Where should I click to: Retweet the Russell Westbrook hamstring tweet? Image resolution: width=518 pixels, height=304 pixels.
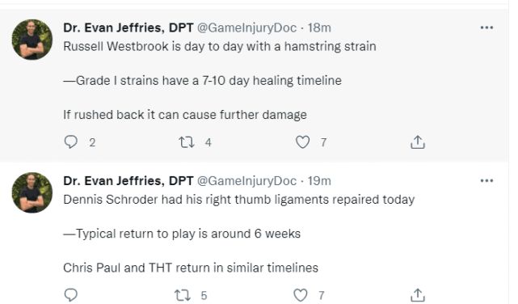[187, 142]
